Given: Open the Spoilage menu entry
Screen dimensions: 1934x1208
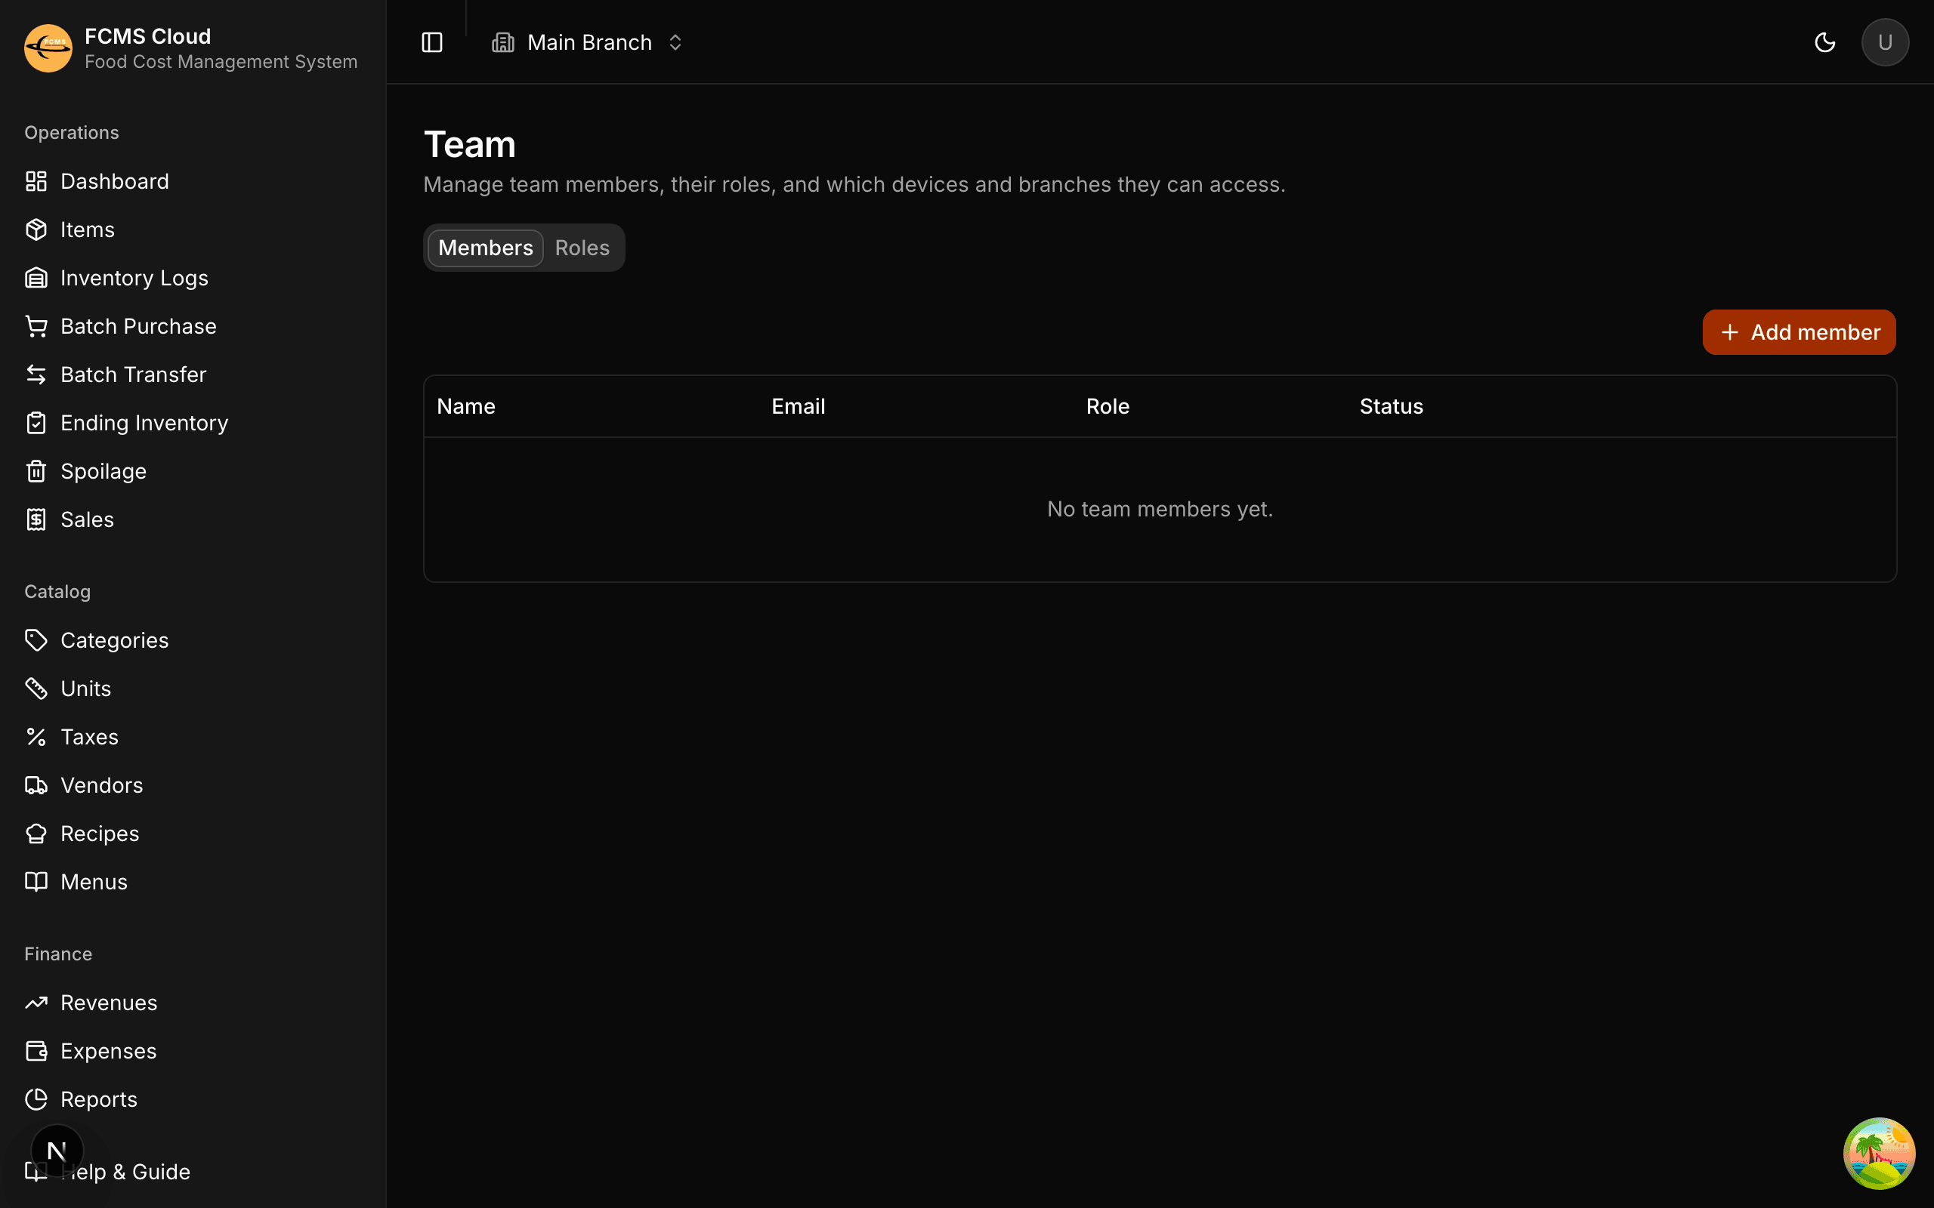Looking at the screenshot, I should point(193,471).
